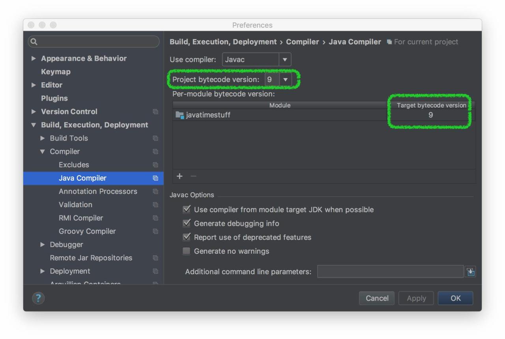Expand the Appearance & Behavior section
The image size is (505, 339).
click(x=34, y=58)
